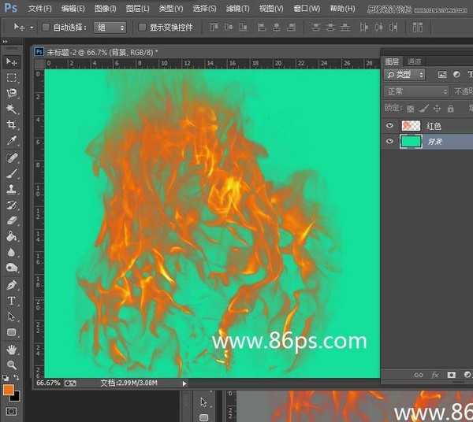Image resolution: width=473 pixels, height=422 pixels.
Task: Switch to the 通道 panel tab
Action: [x=414, y=61]
